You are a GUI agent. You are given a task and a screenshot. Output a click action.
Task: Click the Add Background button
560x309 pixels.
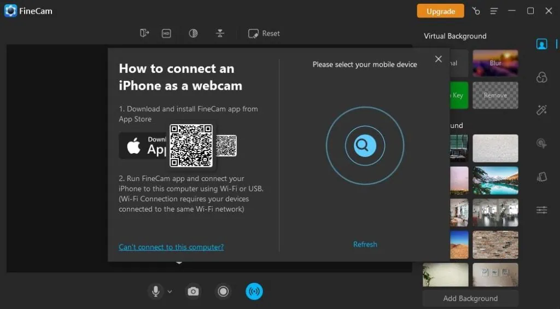[x=470, y=298]
